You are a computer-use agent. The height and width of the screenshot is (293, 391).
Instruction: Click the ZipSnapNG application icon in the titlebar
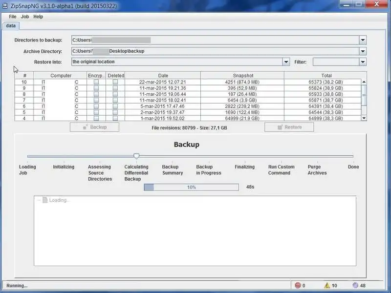pos(5,5)
